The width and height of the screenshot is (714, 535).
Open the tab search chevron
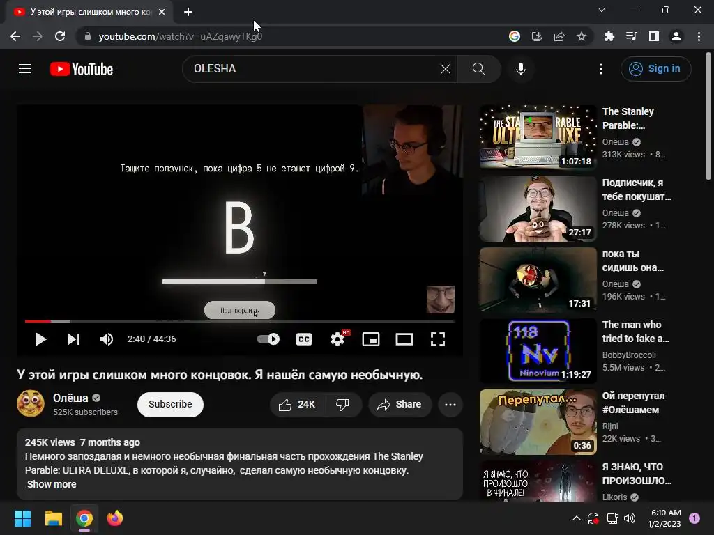pyautogui.click(x=602, y=10)
